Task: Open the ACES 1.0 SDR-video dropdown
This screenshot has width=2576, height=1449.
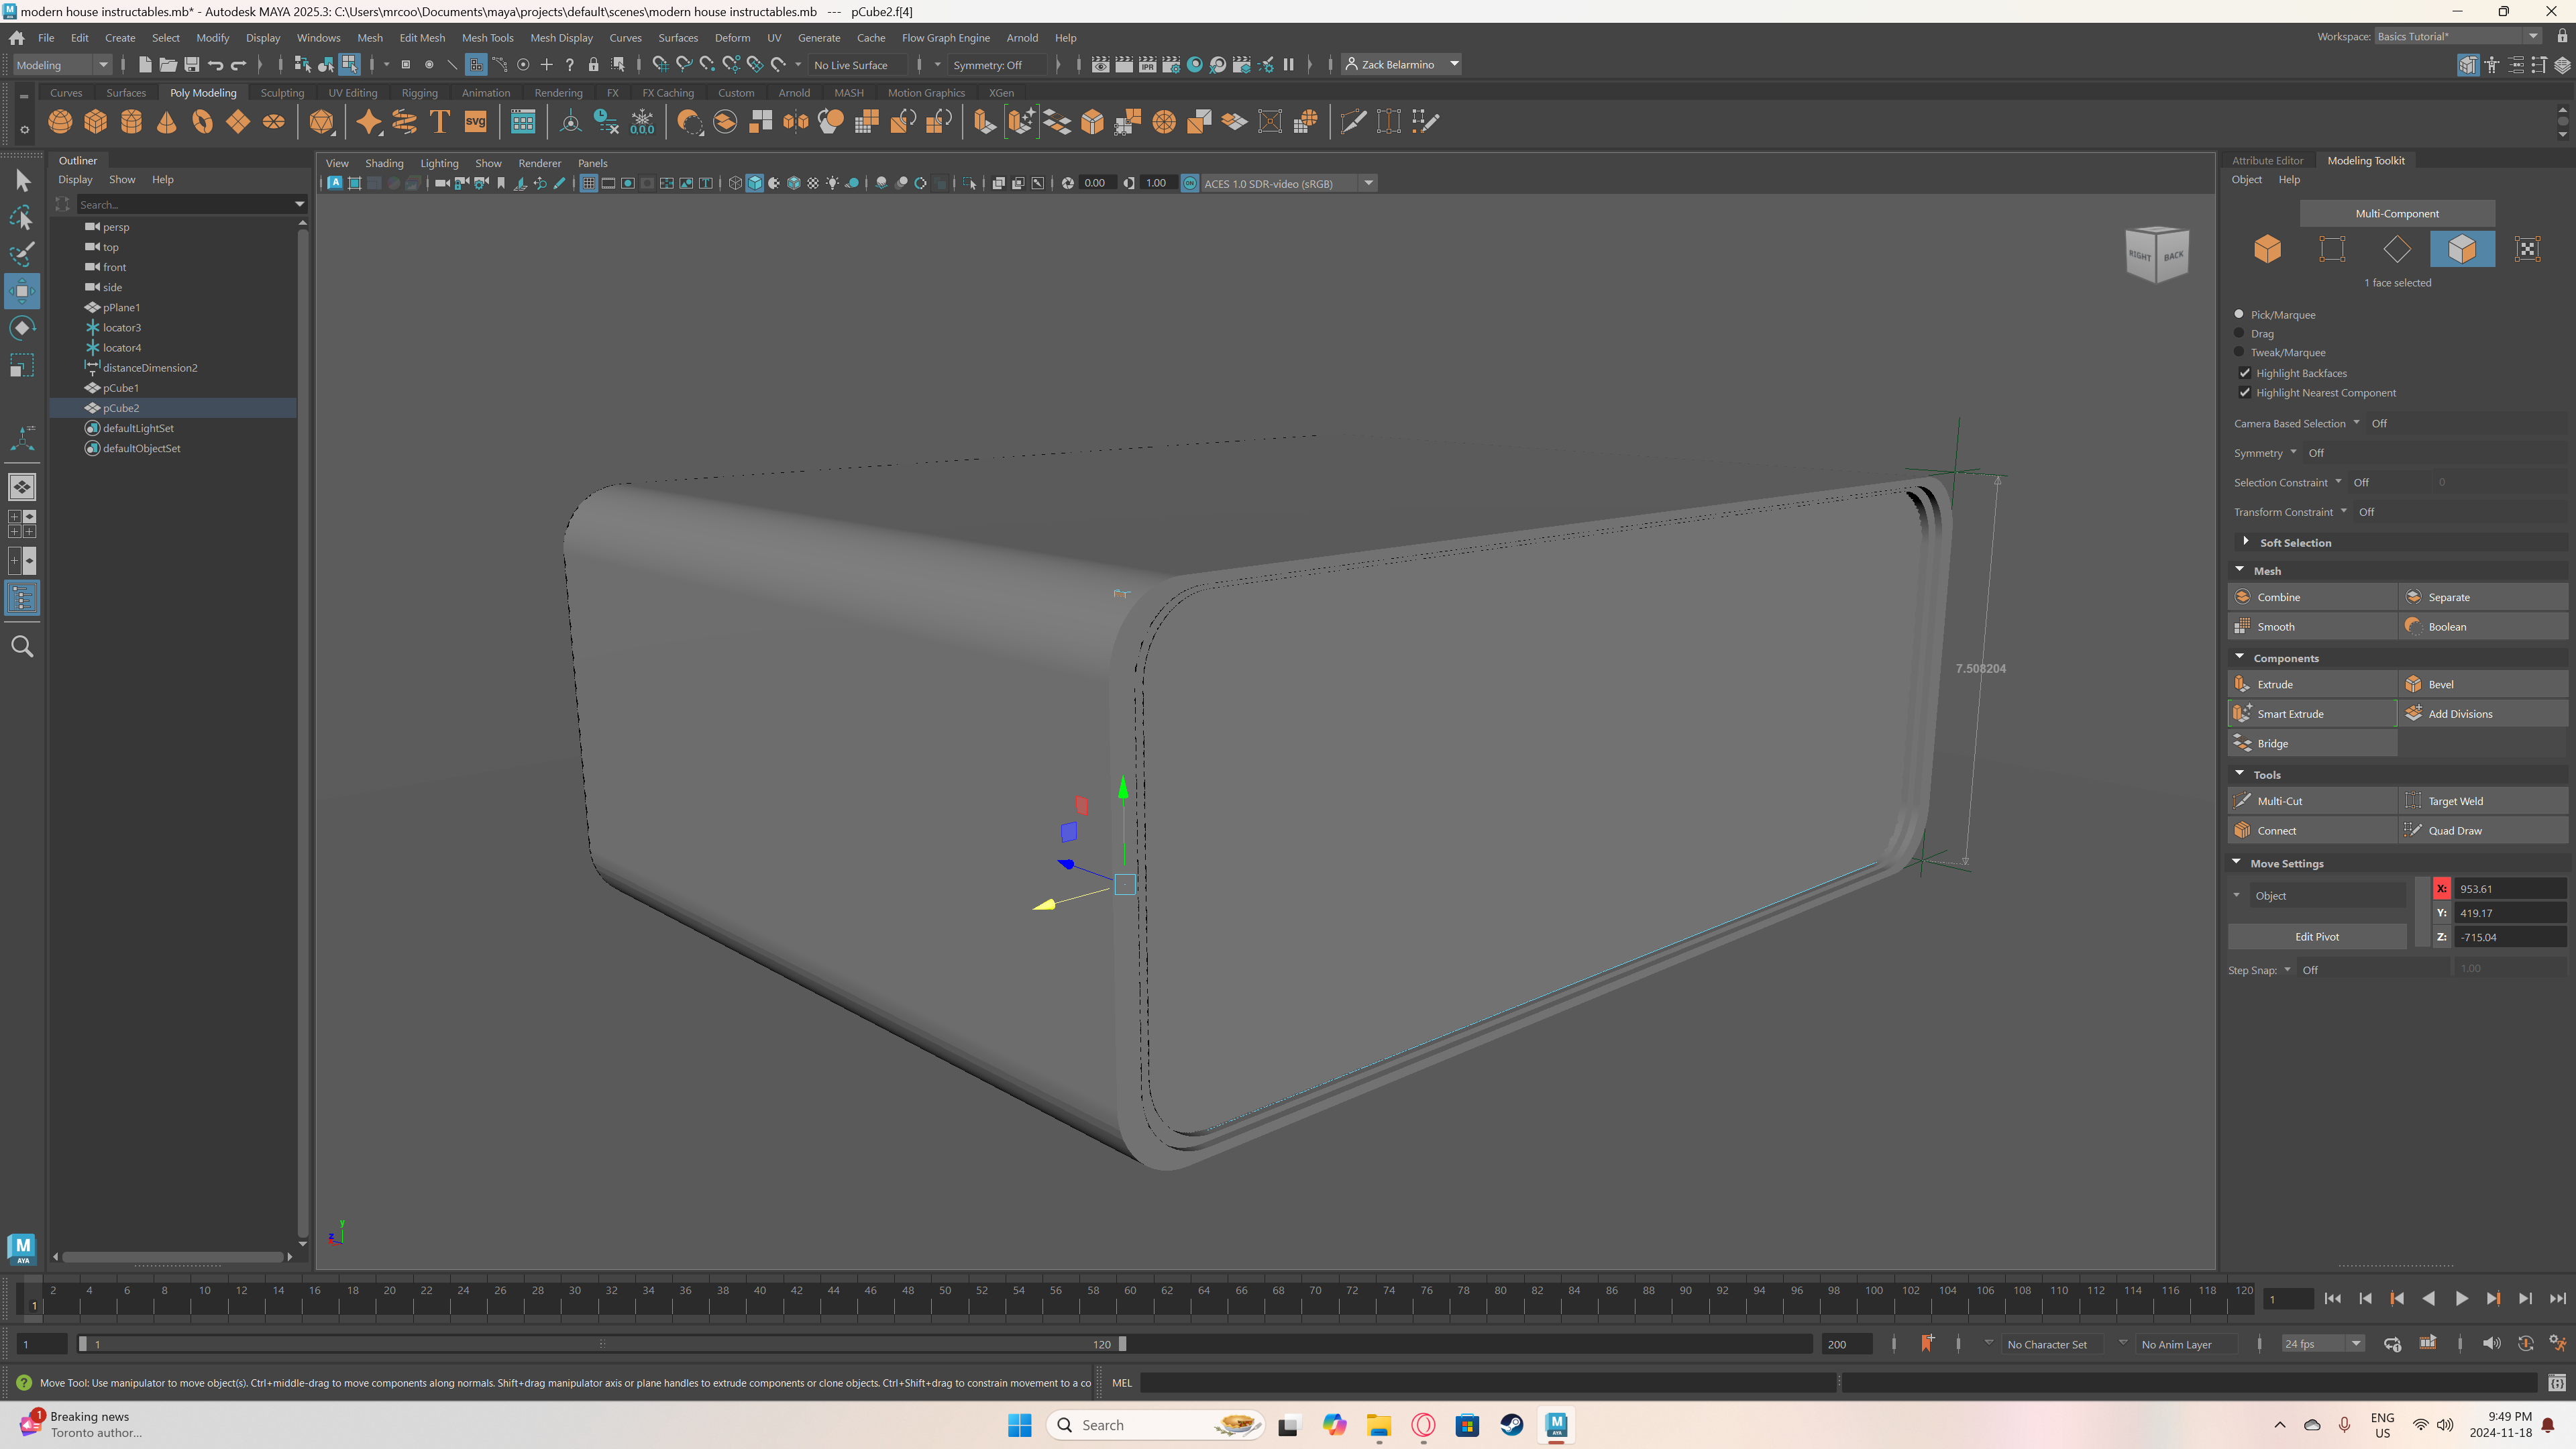Action: pos(1289,183)
